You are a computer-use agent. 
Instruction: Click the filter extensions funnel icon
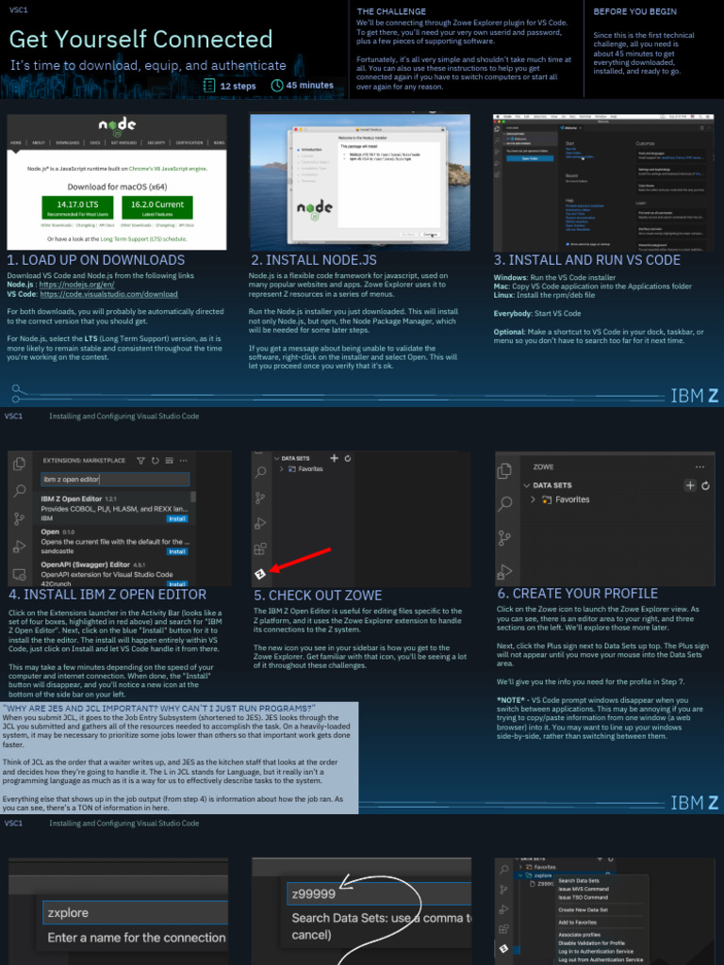[x=141, y=460]
